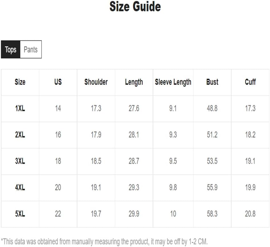Click the Size Guide heading
270x247 pixels.
135,7
